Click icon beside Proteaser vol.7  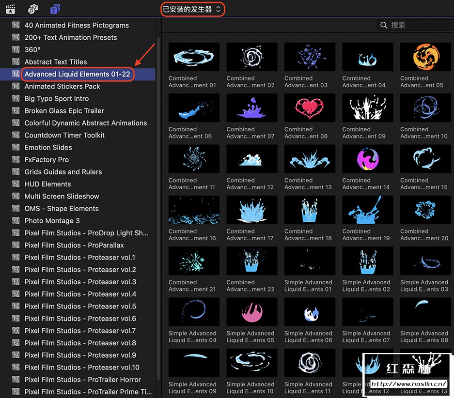pos(16,330)
